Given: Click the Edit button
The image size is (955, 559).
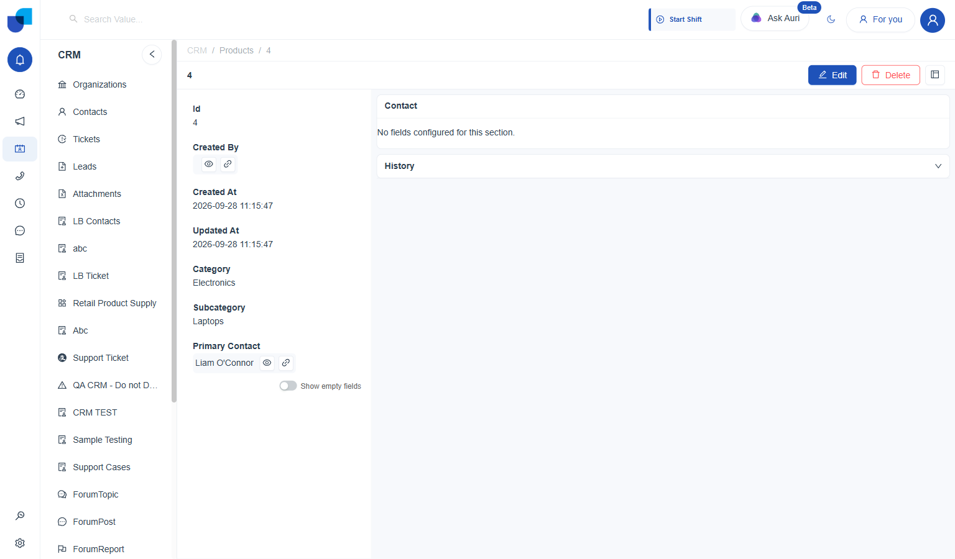Looking at the screenshot, I should 833,75.
